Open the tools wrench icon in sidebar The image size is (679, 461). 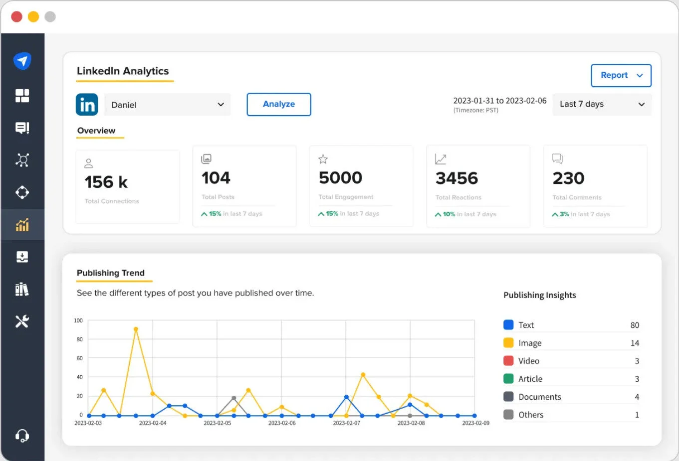(x=22, y=321)
